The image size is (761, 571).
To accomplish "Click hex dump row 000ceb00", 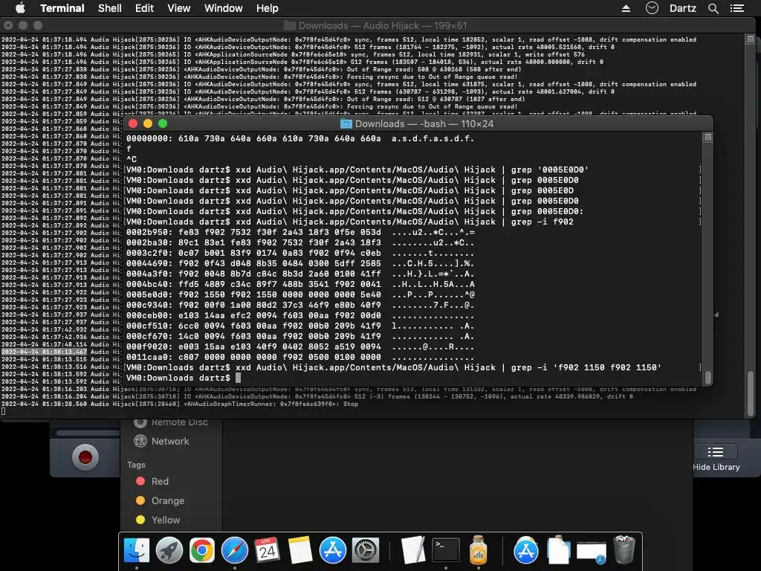I will pyautogui.click(x=300, y=315).
